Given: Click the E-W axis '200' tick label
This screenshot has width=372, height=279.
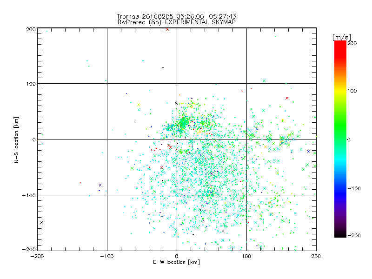Looking at the screenshot, I should (316, 256).
